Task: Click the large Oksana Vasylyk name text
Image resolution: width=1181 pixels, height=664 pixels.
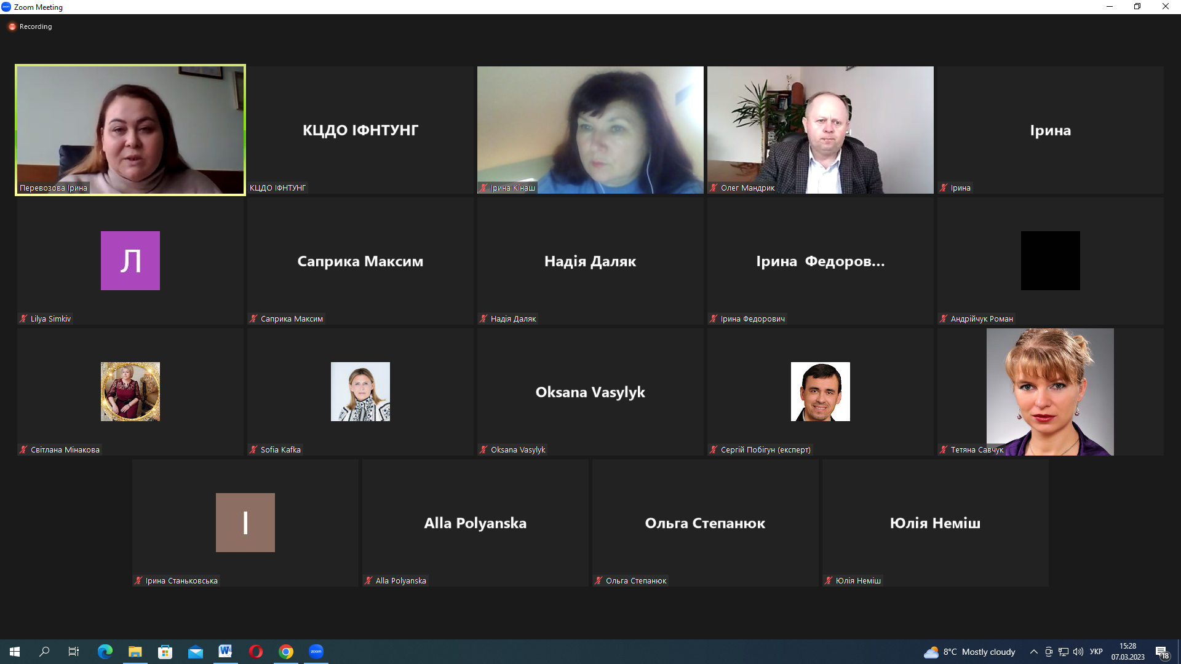Action: [x=590, y=392]
